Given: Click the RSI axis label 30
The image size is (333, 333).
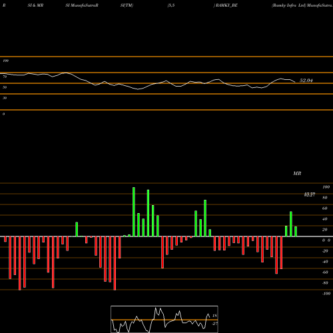Looking at the screenshot, I should coord(5,98).
